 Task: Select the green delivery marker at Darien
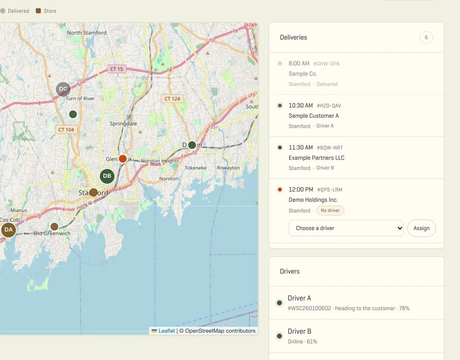192,145
